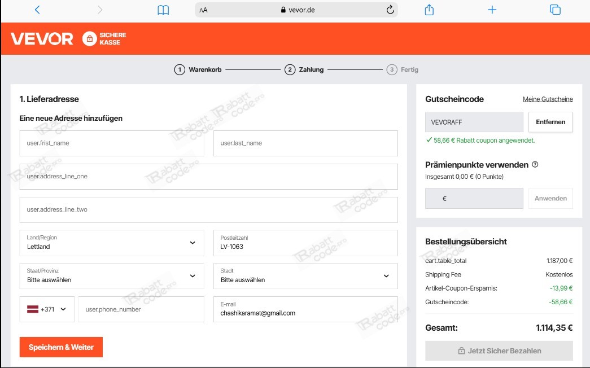This screenshot has height=368, width=590.
Task: Click the Gutscheincode discount value -58,66 €
Action: click(x=561, y=302)
